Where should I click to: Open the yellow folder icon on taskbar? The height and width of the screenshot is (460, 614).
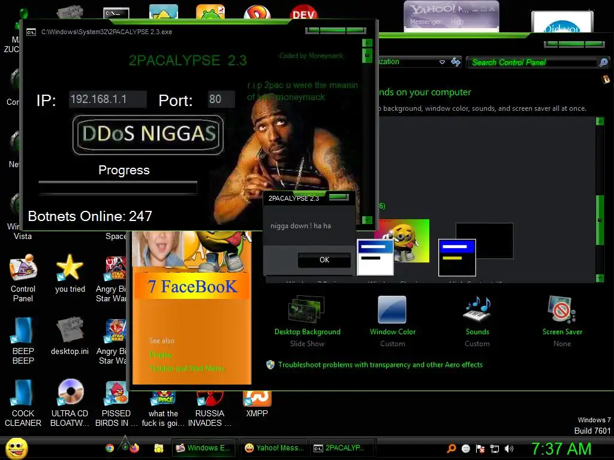158,448
